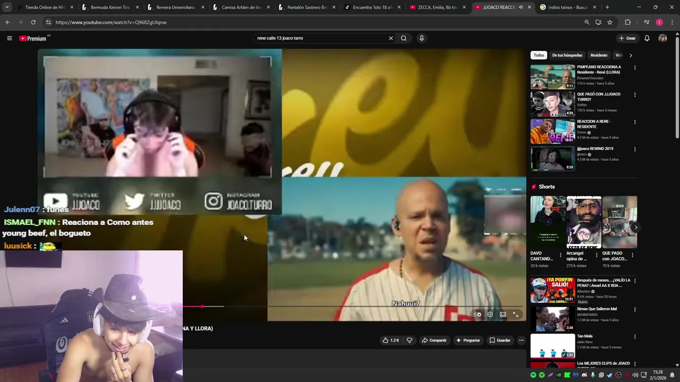
Task: Open Chrome media controls icon
Action: click(x=647, y=22)
